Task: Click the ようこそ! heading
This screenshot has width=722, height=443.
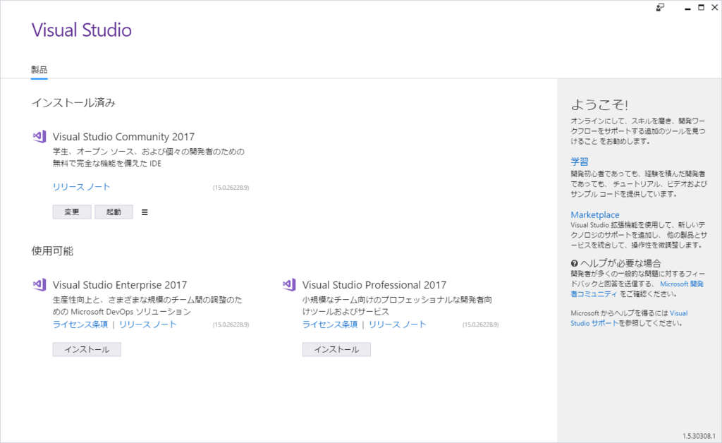Action: pos(599,105)
